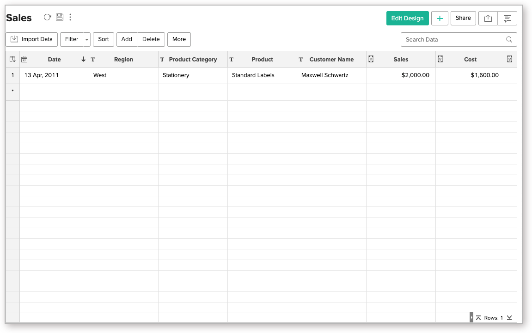Click the Customer Name text type icon
This screenshot has height=333, width=532.
(x=300, y=60)
